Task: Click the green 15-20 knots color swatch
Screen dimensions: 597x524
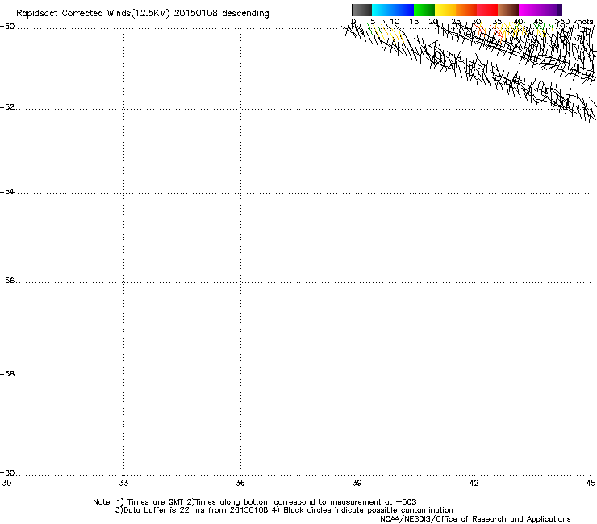Action: [424, 10]
